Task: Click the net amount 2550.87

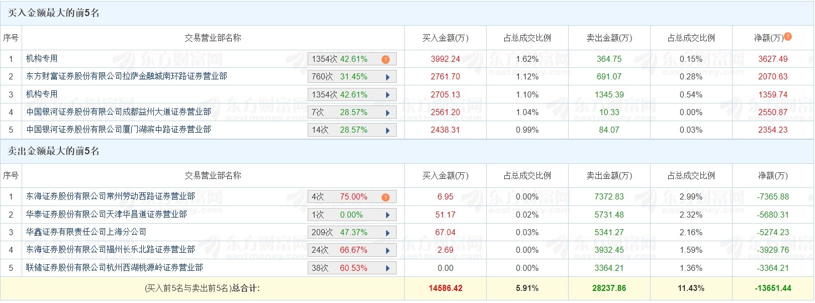Action: 773,112
